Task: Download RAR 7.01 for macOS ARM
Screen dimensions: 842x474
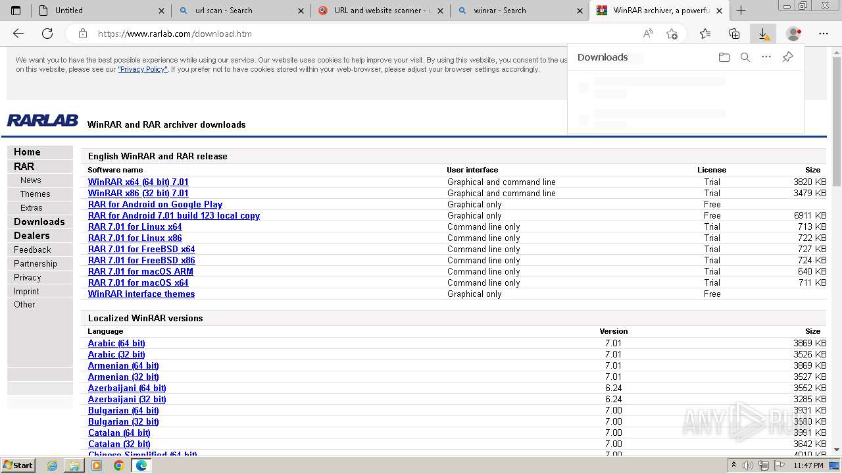Action: pos(141,272)
